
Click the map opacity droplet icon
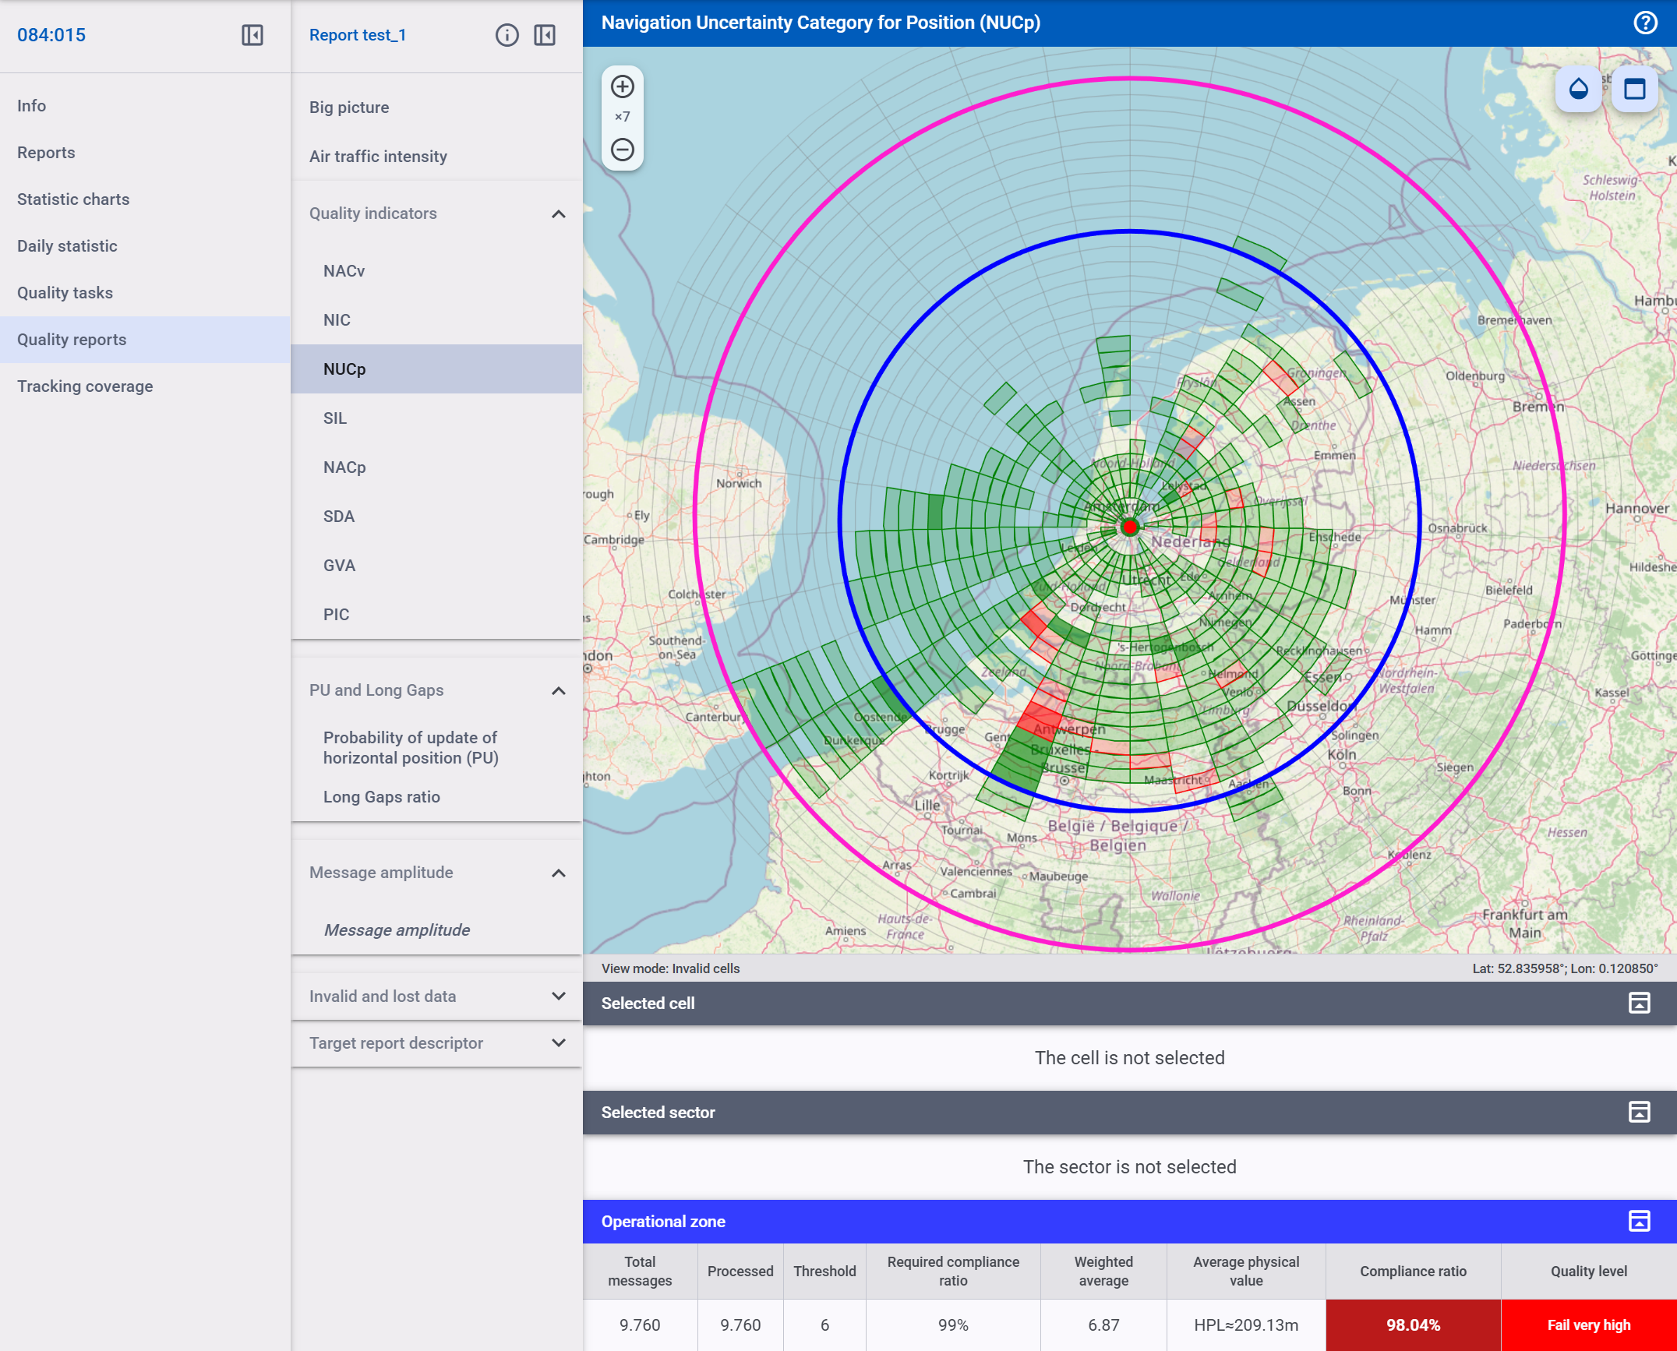[1578, 89]
